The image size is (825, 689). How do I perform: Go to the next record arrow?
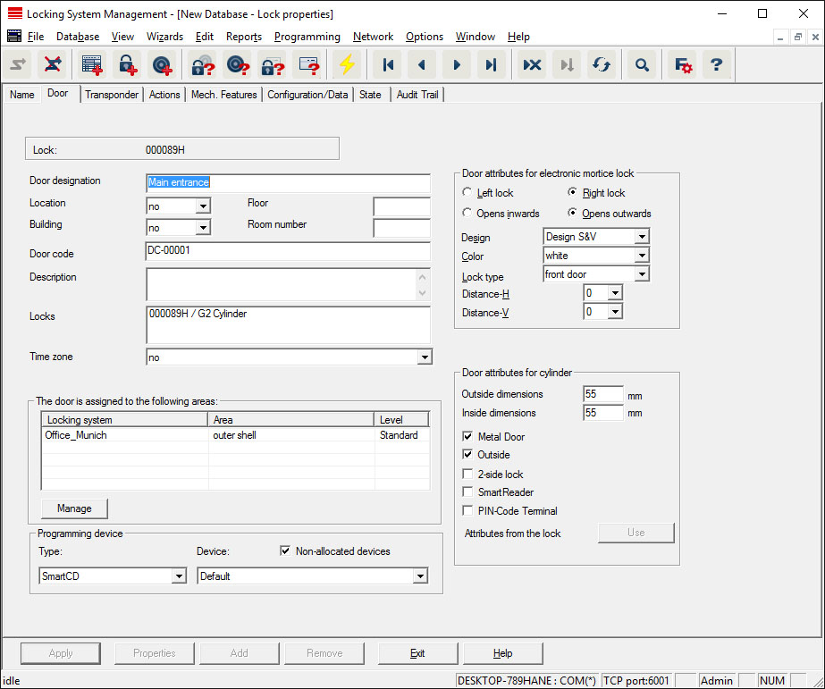[x=456, y=64]
